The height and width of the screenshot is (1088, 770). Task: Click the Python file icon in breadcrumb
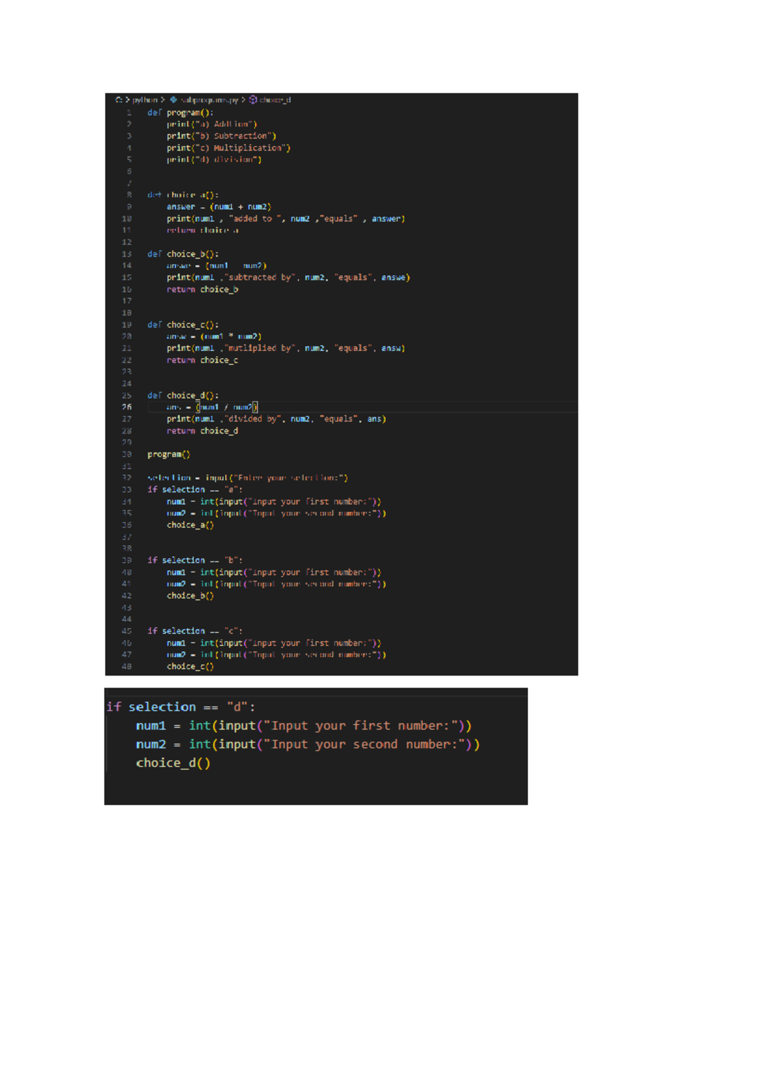pyautogui.click(x=174, y=100)
